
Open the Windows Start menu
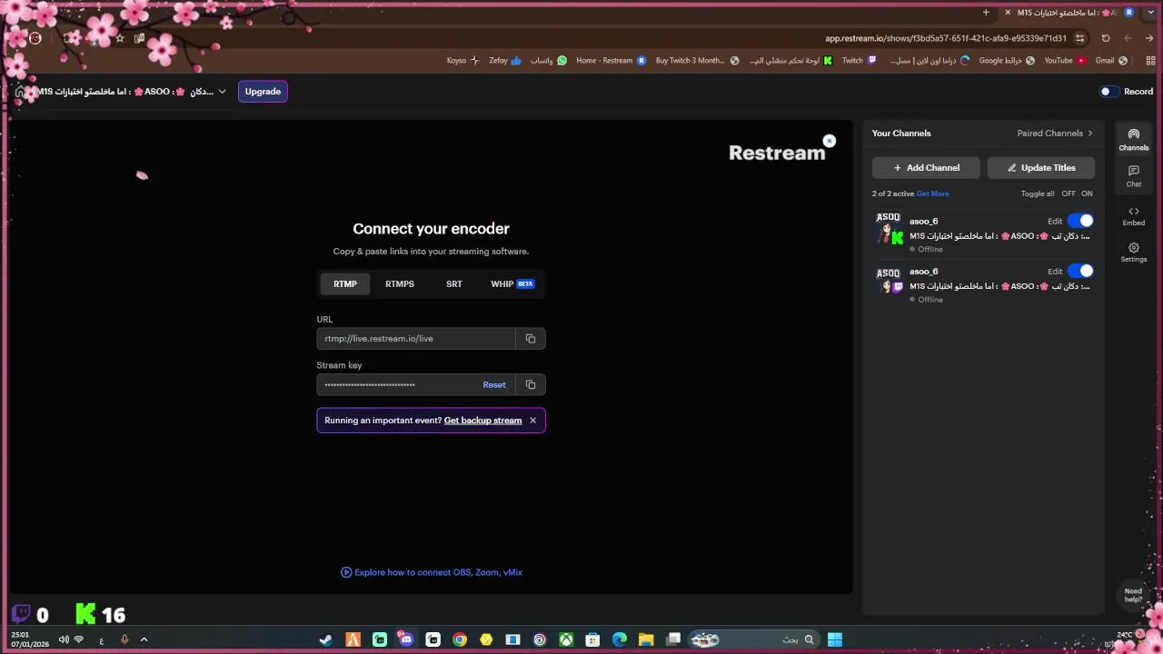tap(835, 639)
